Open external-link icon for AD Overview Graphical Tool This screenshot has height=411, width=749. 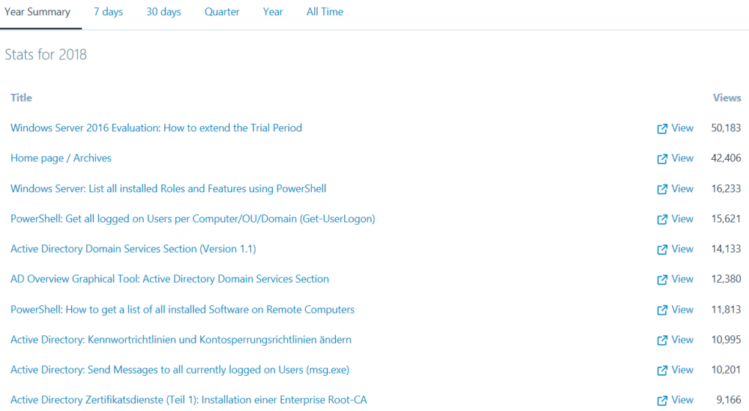click(x=662, y=280)
